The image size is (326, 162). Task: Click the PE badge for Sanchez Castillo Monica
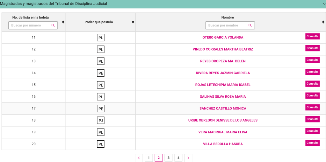pyautogui.click(x=101, y=109)
